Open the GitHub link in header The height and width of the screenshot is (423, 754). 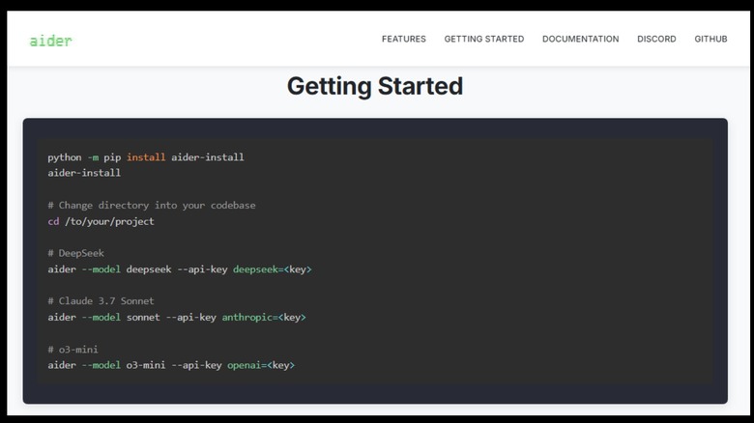tap(710, 40)
